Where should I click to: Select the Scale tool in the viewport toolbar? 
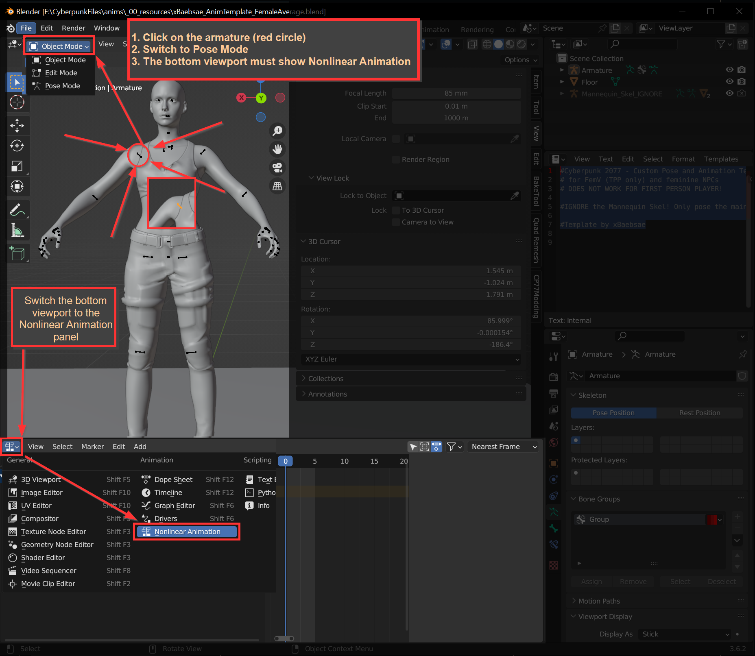click(17, 166)
